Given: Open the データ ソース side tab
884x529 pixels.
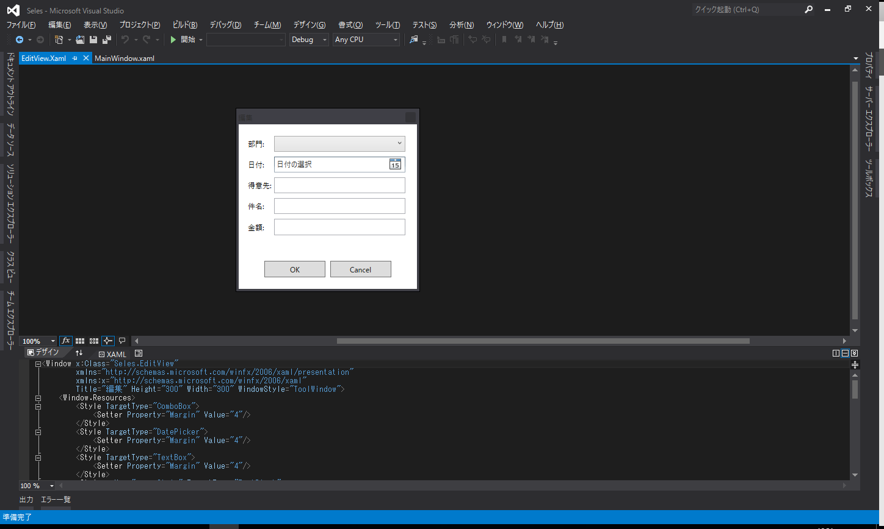Looking at the screenshot, I should [10, 141].
